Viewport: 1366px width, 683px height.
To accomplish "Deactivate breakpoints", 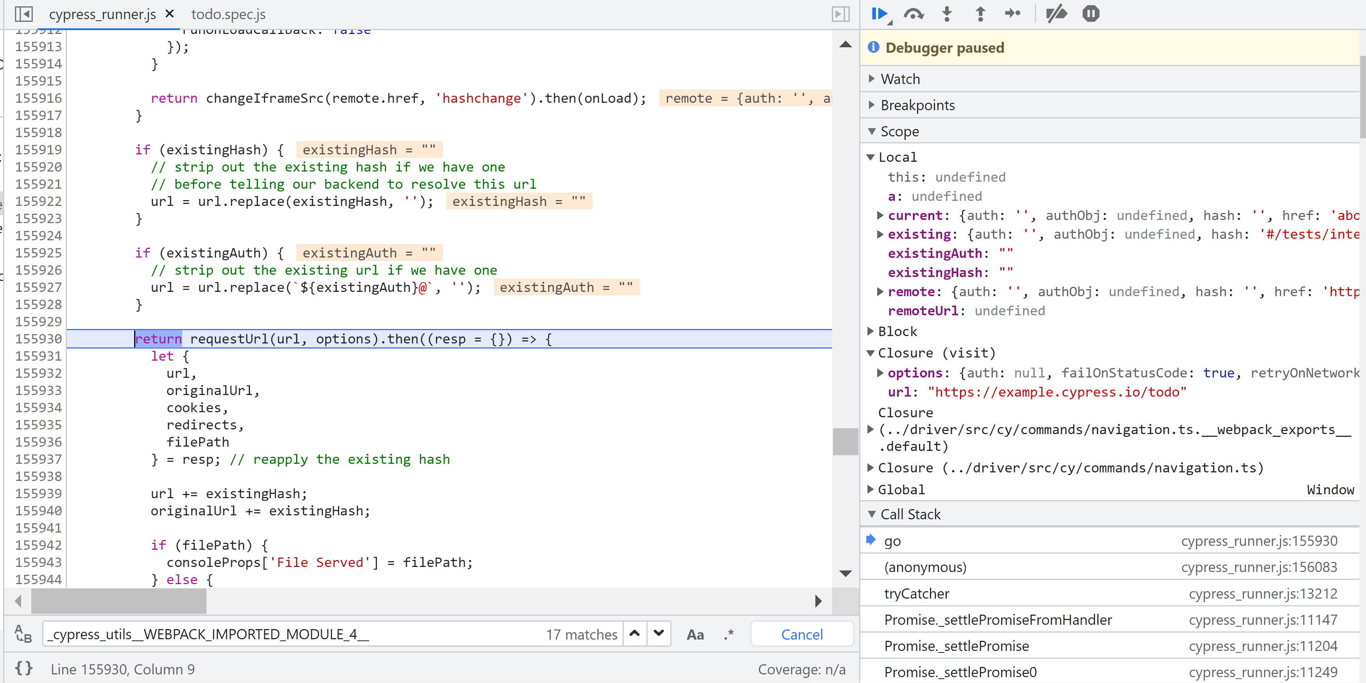I will point(1056,14).
